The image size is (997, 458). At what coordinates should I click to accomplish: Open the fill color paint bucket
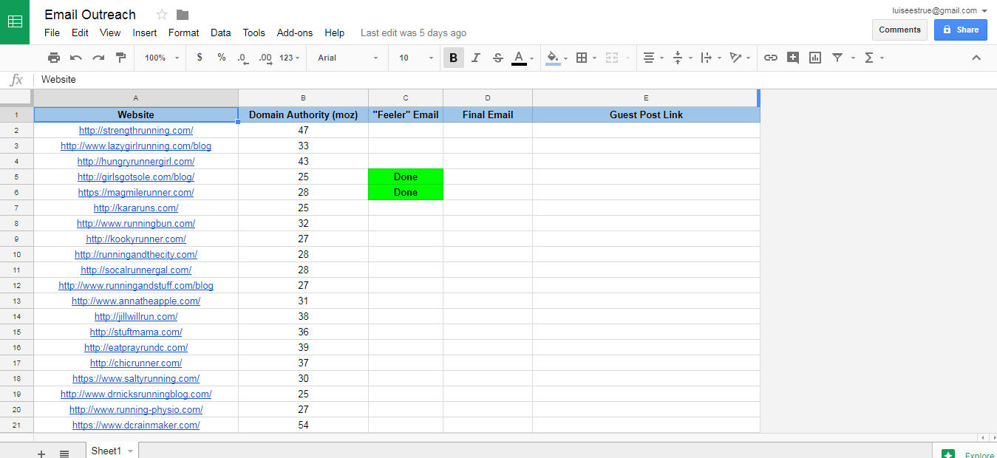(553, 58)
